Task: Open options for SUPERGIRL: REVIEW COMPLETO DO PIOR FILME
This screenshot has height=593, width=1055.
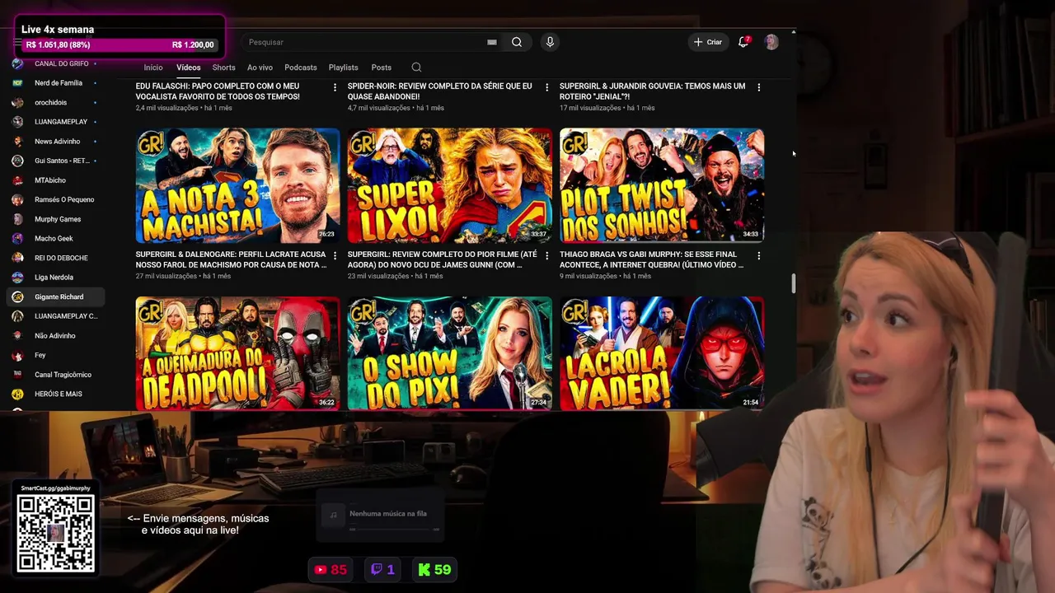Action: pos(546,255)
